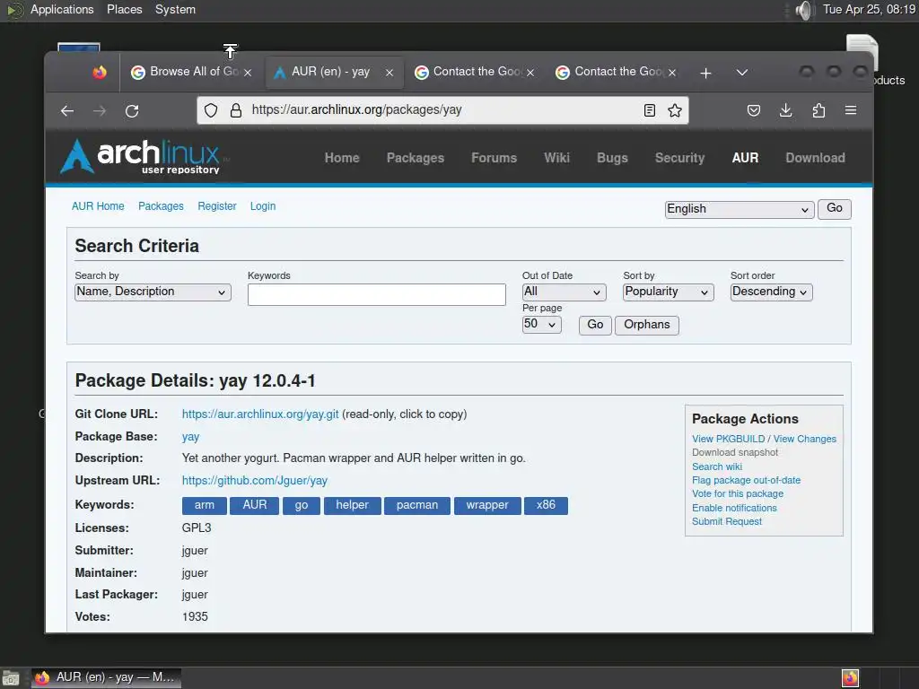Go to Arch Linux Home nav item
Screen dimensions: 919x689
pyautogui.click(x=342, y=158)
